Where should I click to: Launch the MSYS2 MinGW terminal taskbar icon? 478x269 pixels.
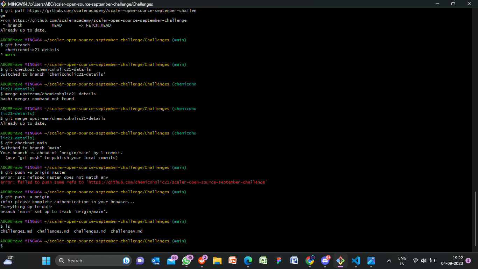pyautogui.click(x=340, y=261)
